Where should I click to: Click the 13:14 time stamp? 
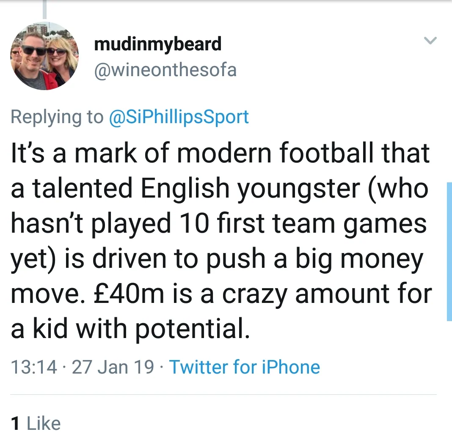[x=33, y=367]
